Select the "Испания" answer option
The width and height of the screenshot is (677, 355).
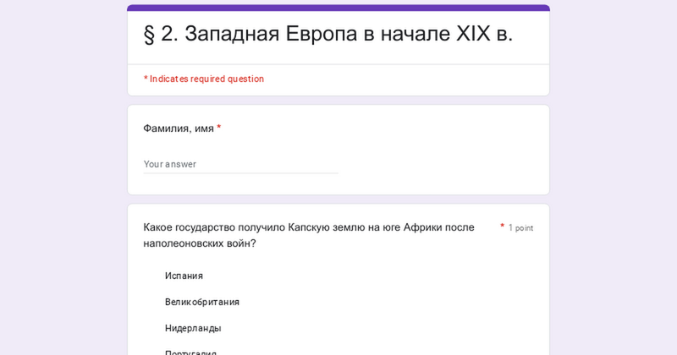tap(184, 276)
